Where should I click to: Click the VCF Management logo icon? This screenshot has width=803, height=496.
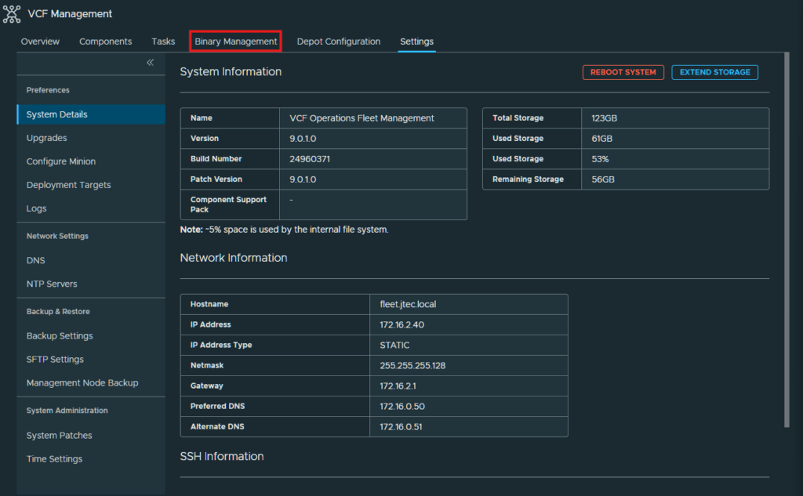11,14
